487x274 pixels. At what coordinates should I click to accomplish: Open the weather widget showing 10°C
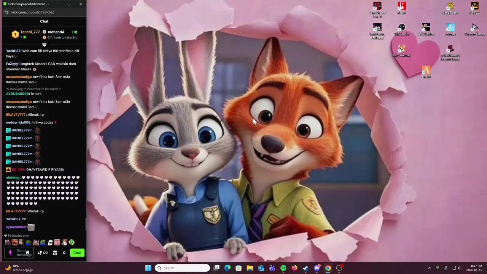tap(19, 268)
